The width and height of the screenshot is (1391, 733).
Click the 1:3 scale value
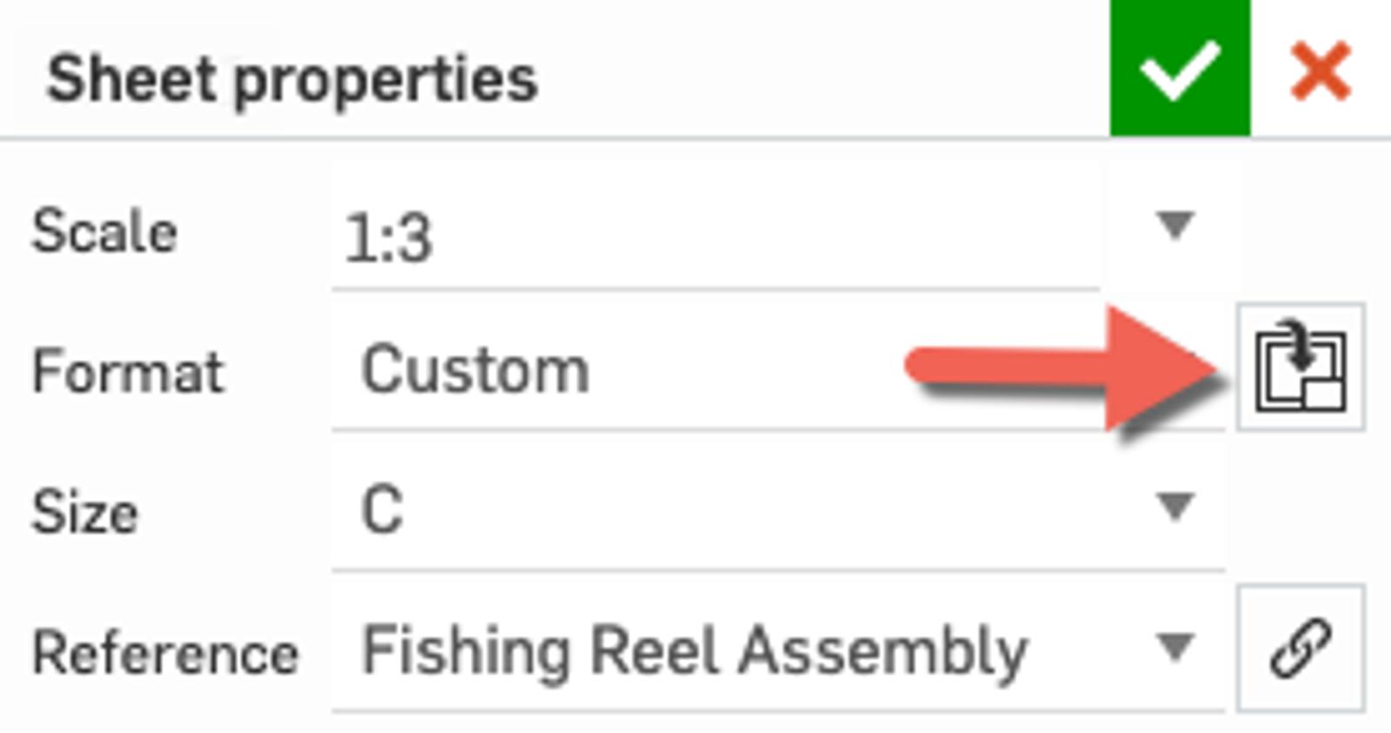pyautogui.click(x=389, y=238)
